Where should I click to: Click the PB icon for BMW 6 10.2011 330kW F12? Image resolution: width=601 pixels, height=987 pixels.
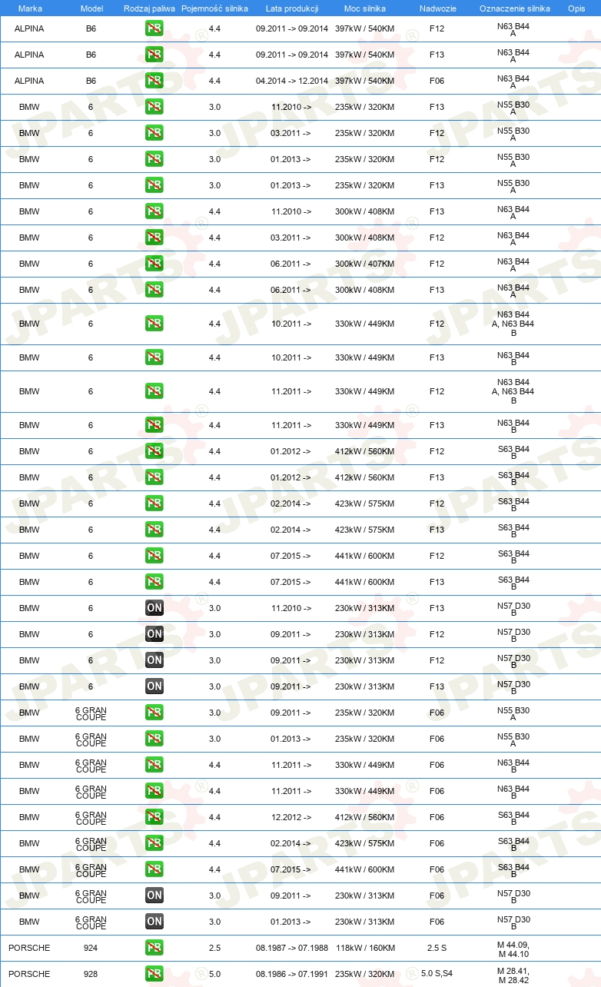click(154, 324)
